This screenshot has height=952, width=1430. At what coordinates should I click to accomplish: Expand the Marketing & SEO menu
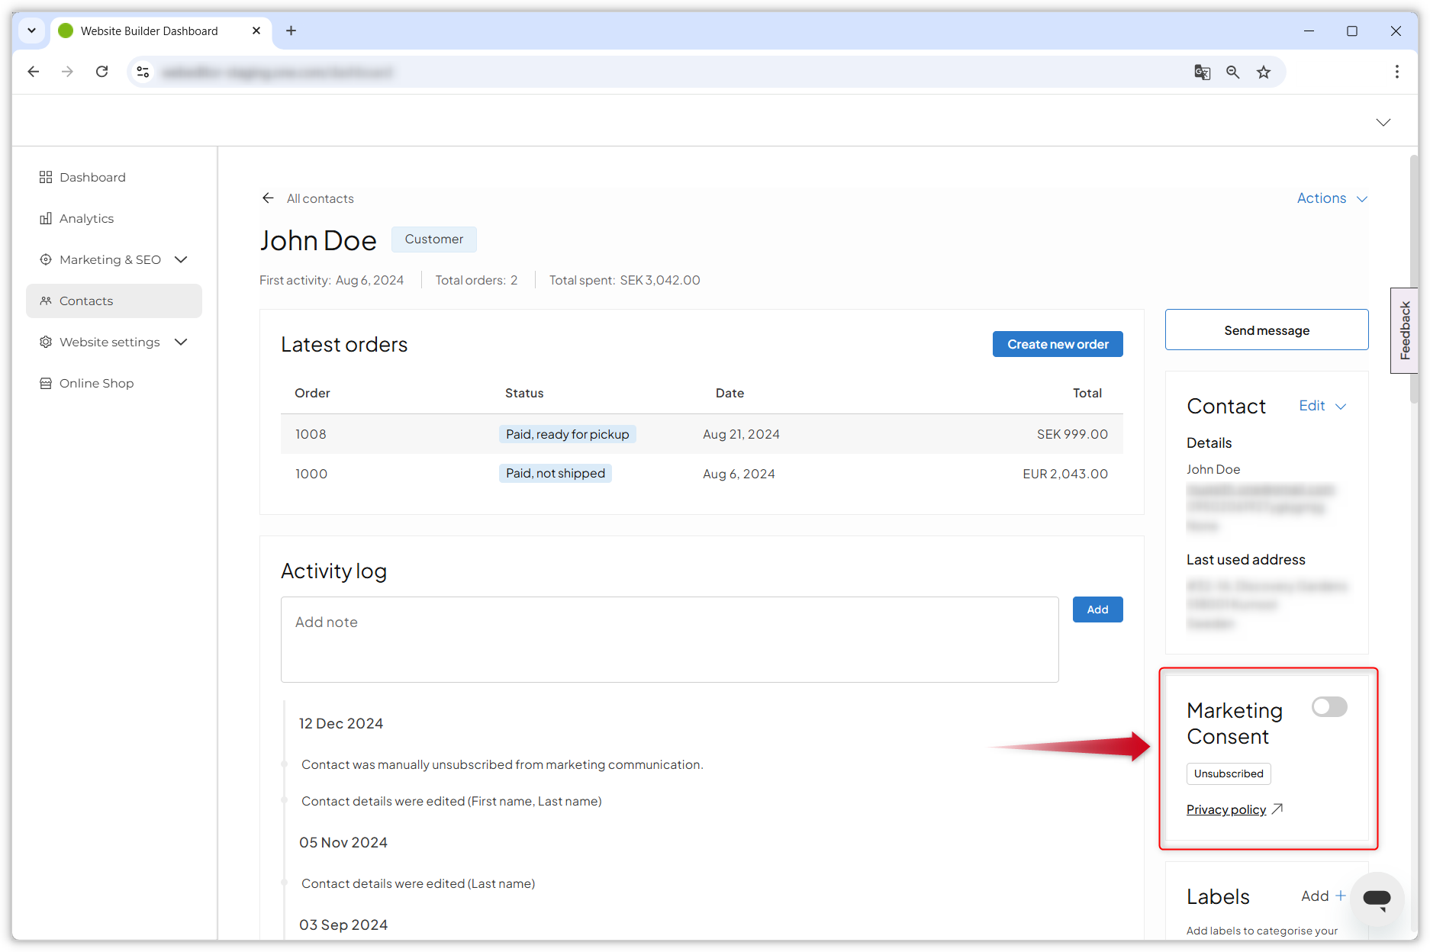tap(181, 260)
